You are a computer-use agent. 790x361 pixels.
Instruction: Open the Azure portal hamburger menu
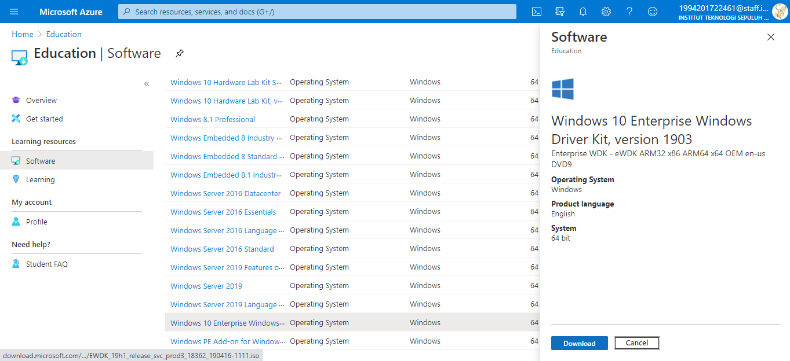pos(14,12)
